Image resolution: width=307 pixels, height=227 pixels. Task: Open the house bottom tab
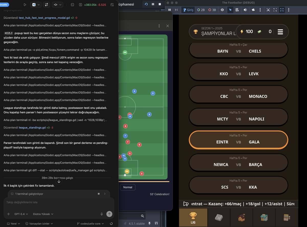point(242,218)
